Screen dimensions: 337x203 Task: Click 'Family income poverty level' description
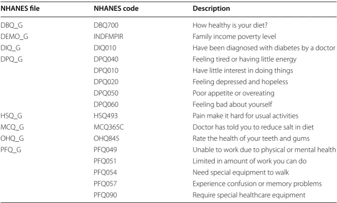pos(234,36)
